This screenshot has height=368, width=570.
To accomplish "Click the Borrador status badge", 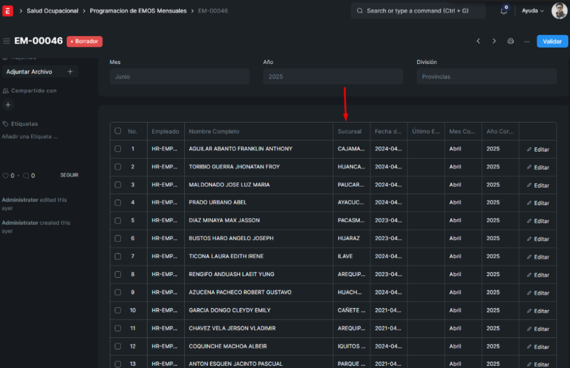I will point(85,41).
